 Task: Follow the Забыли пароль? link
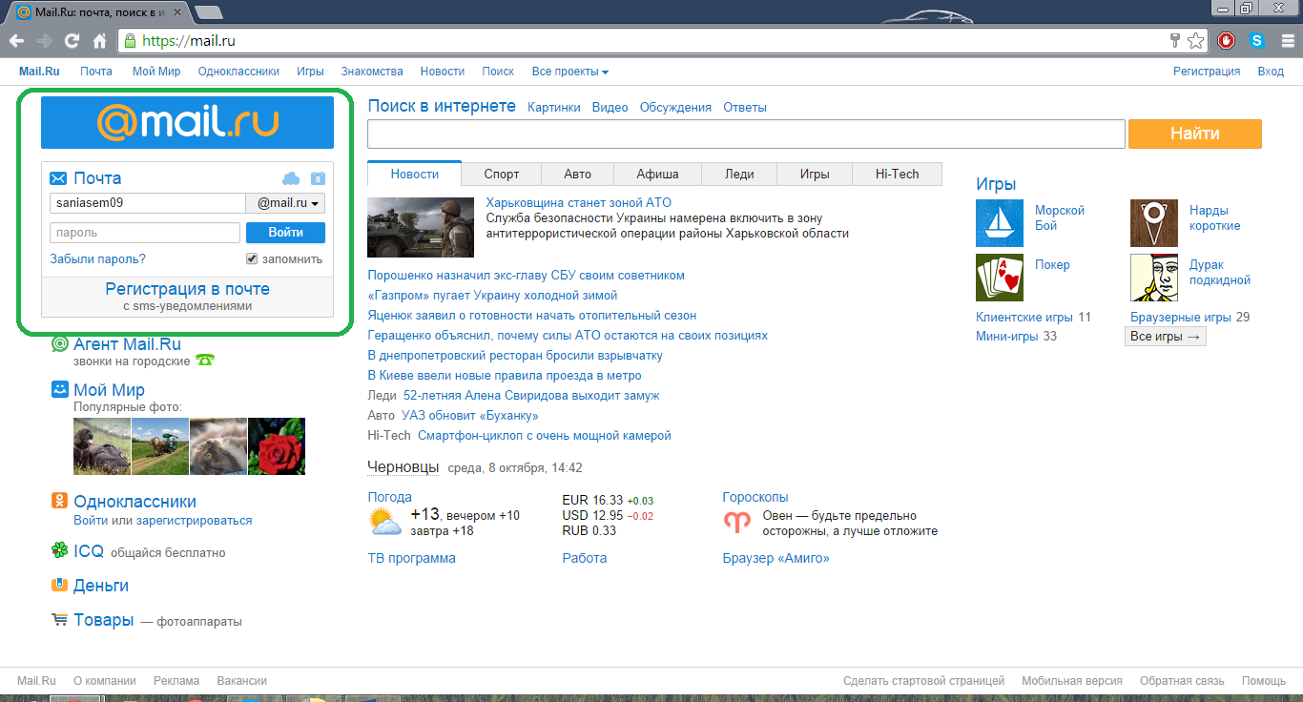(98, 258)
